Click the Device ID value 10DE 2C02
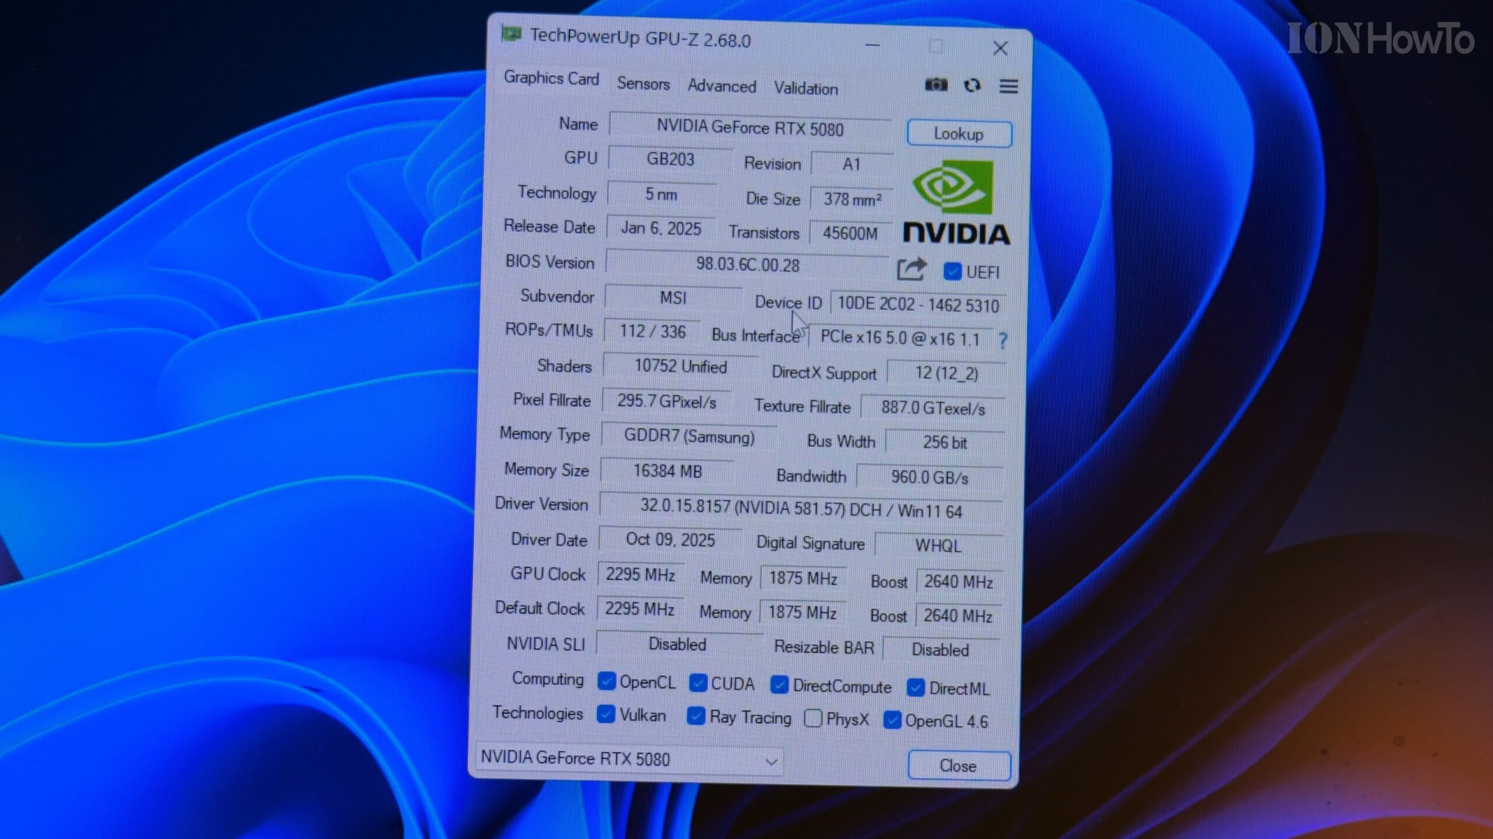The height and width of the screenshot is (839, 1493). [x=918, y=305]
